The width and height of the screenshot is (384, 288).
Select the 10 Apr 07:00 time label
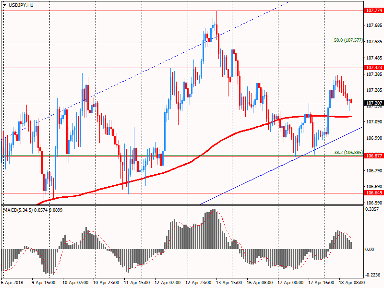tap(75, 283)
